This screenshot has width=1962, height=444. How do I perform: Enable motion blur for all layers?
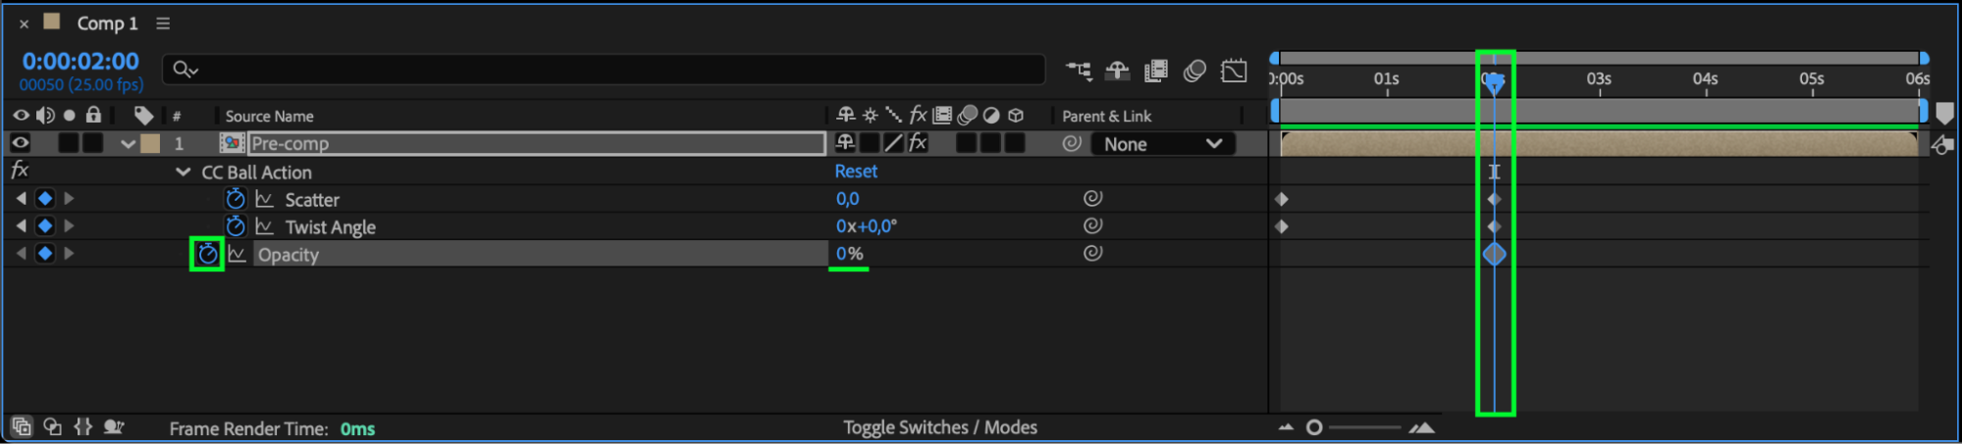(x=1194, y=71)
